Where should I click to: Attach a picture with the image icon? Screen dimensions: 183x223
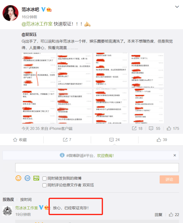(x=36, y=178)
